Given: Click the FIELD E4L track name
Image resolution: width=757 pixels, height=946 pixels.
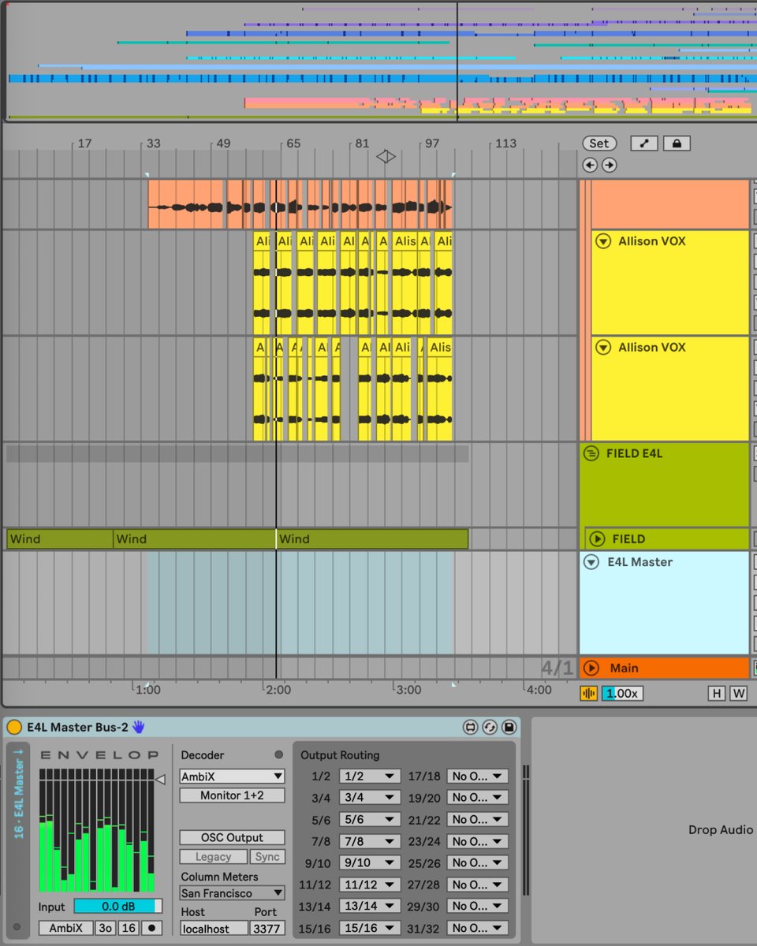Looking at the screenshot, I should (634, 453).
